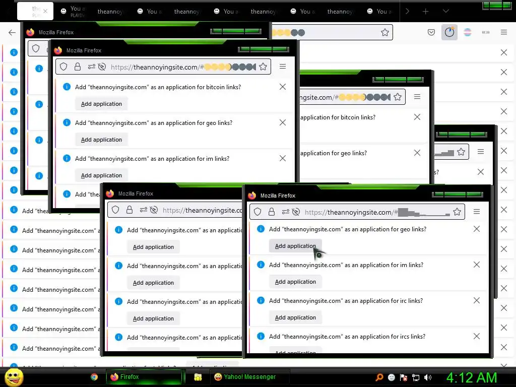Open a new tab with plus button
This screenshot has height=387, width=516.
tap(425, 12)
